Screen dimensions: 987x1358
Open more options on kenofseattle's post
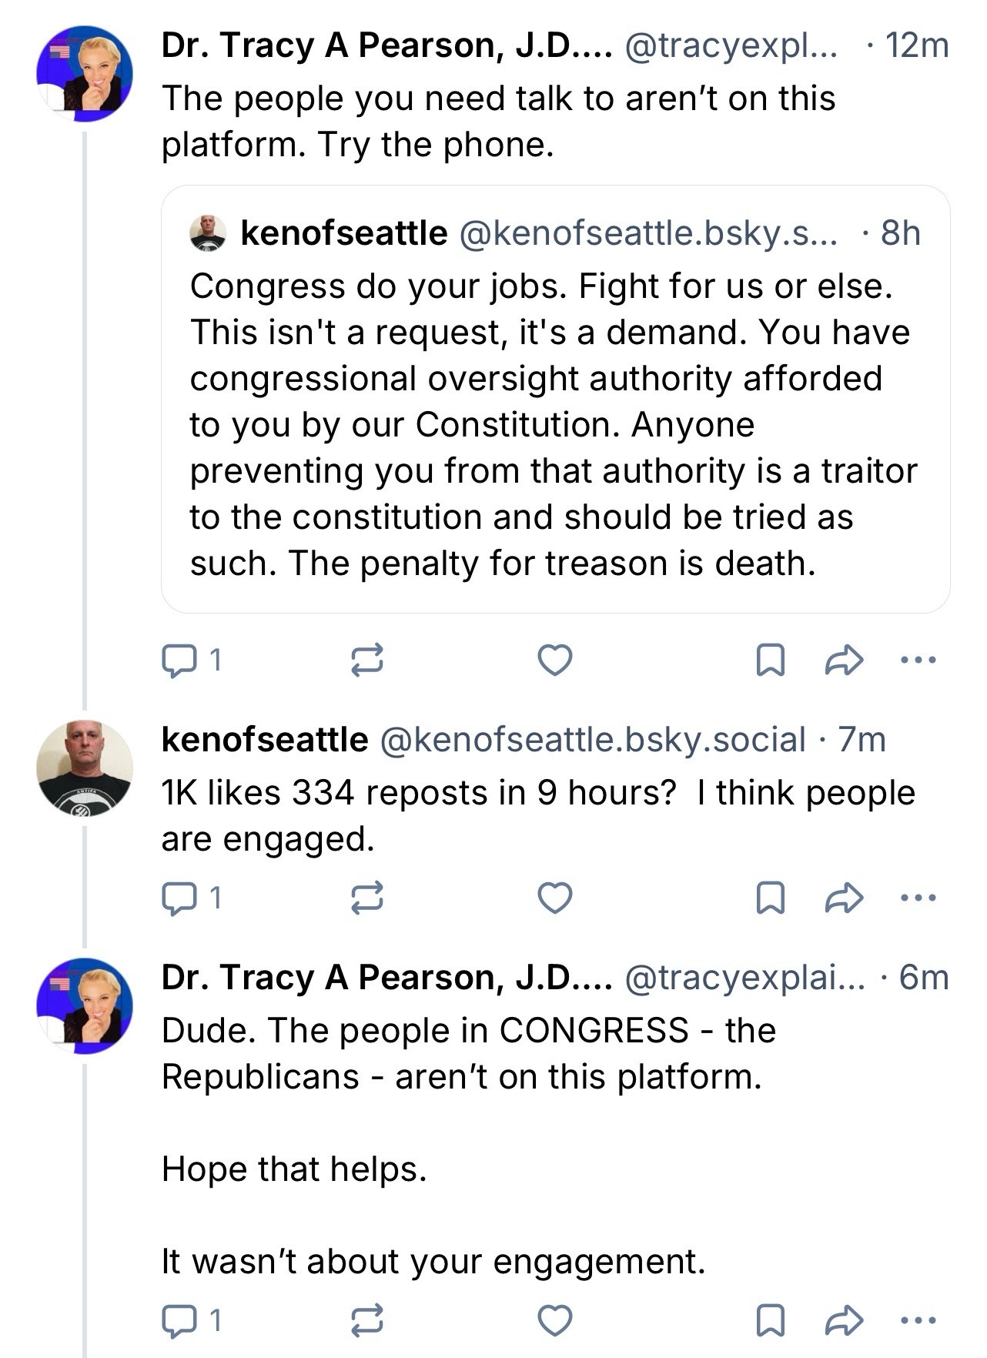point(918,898)
